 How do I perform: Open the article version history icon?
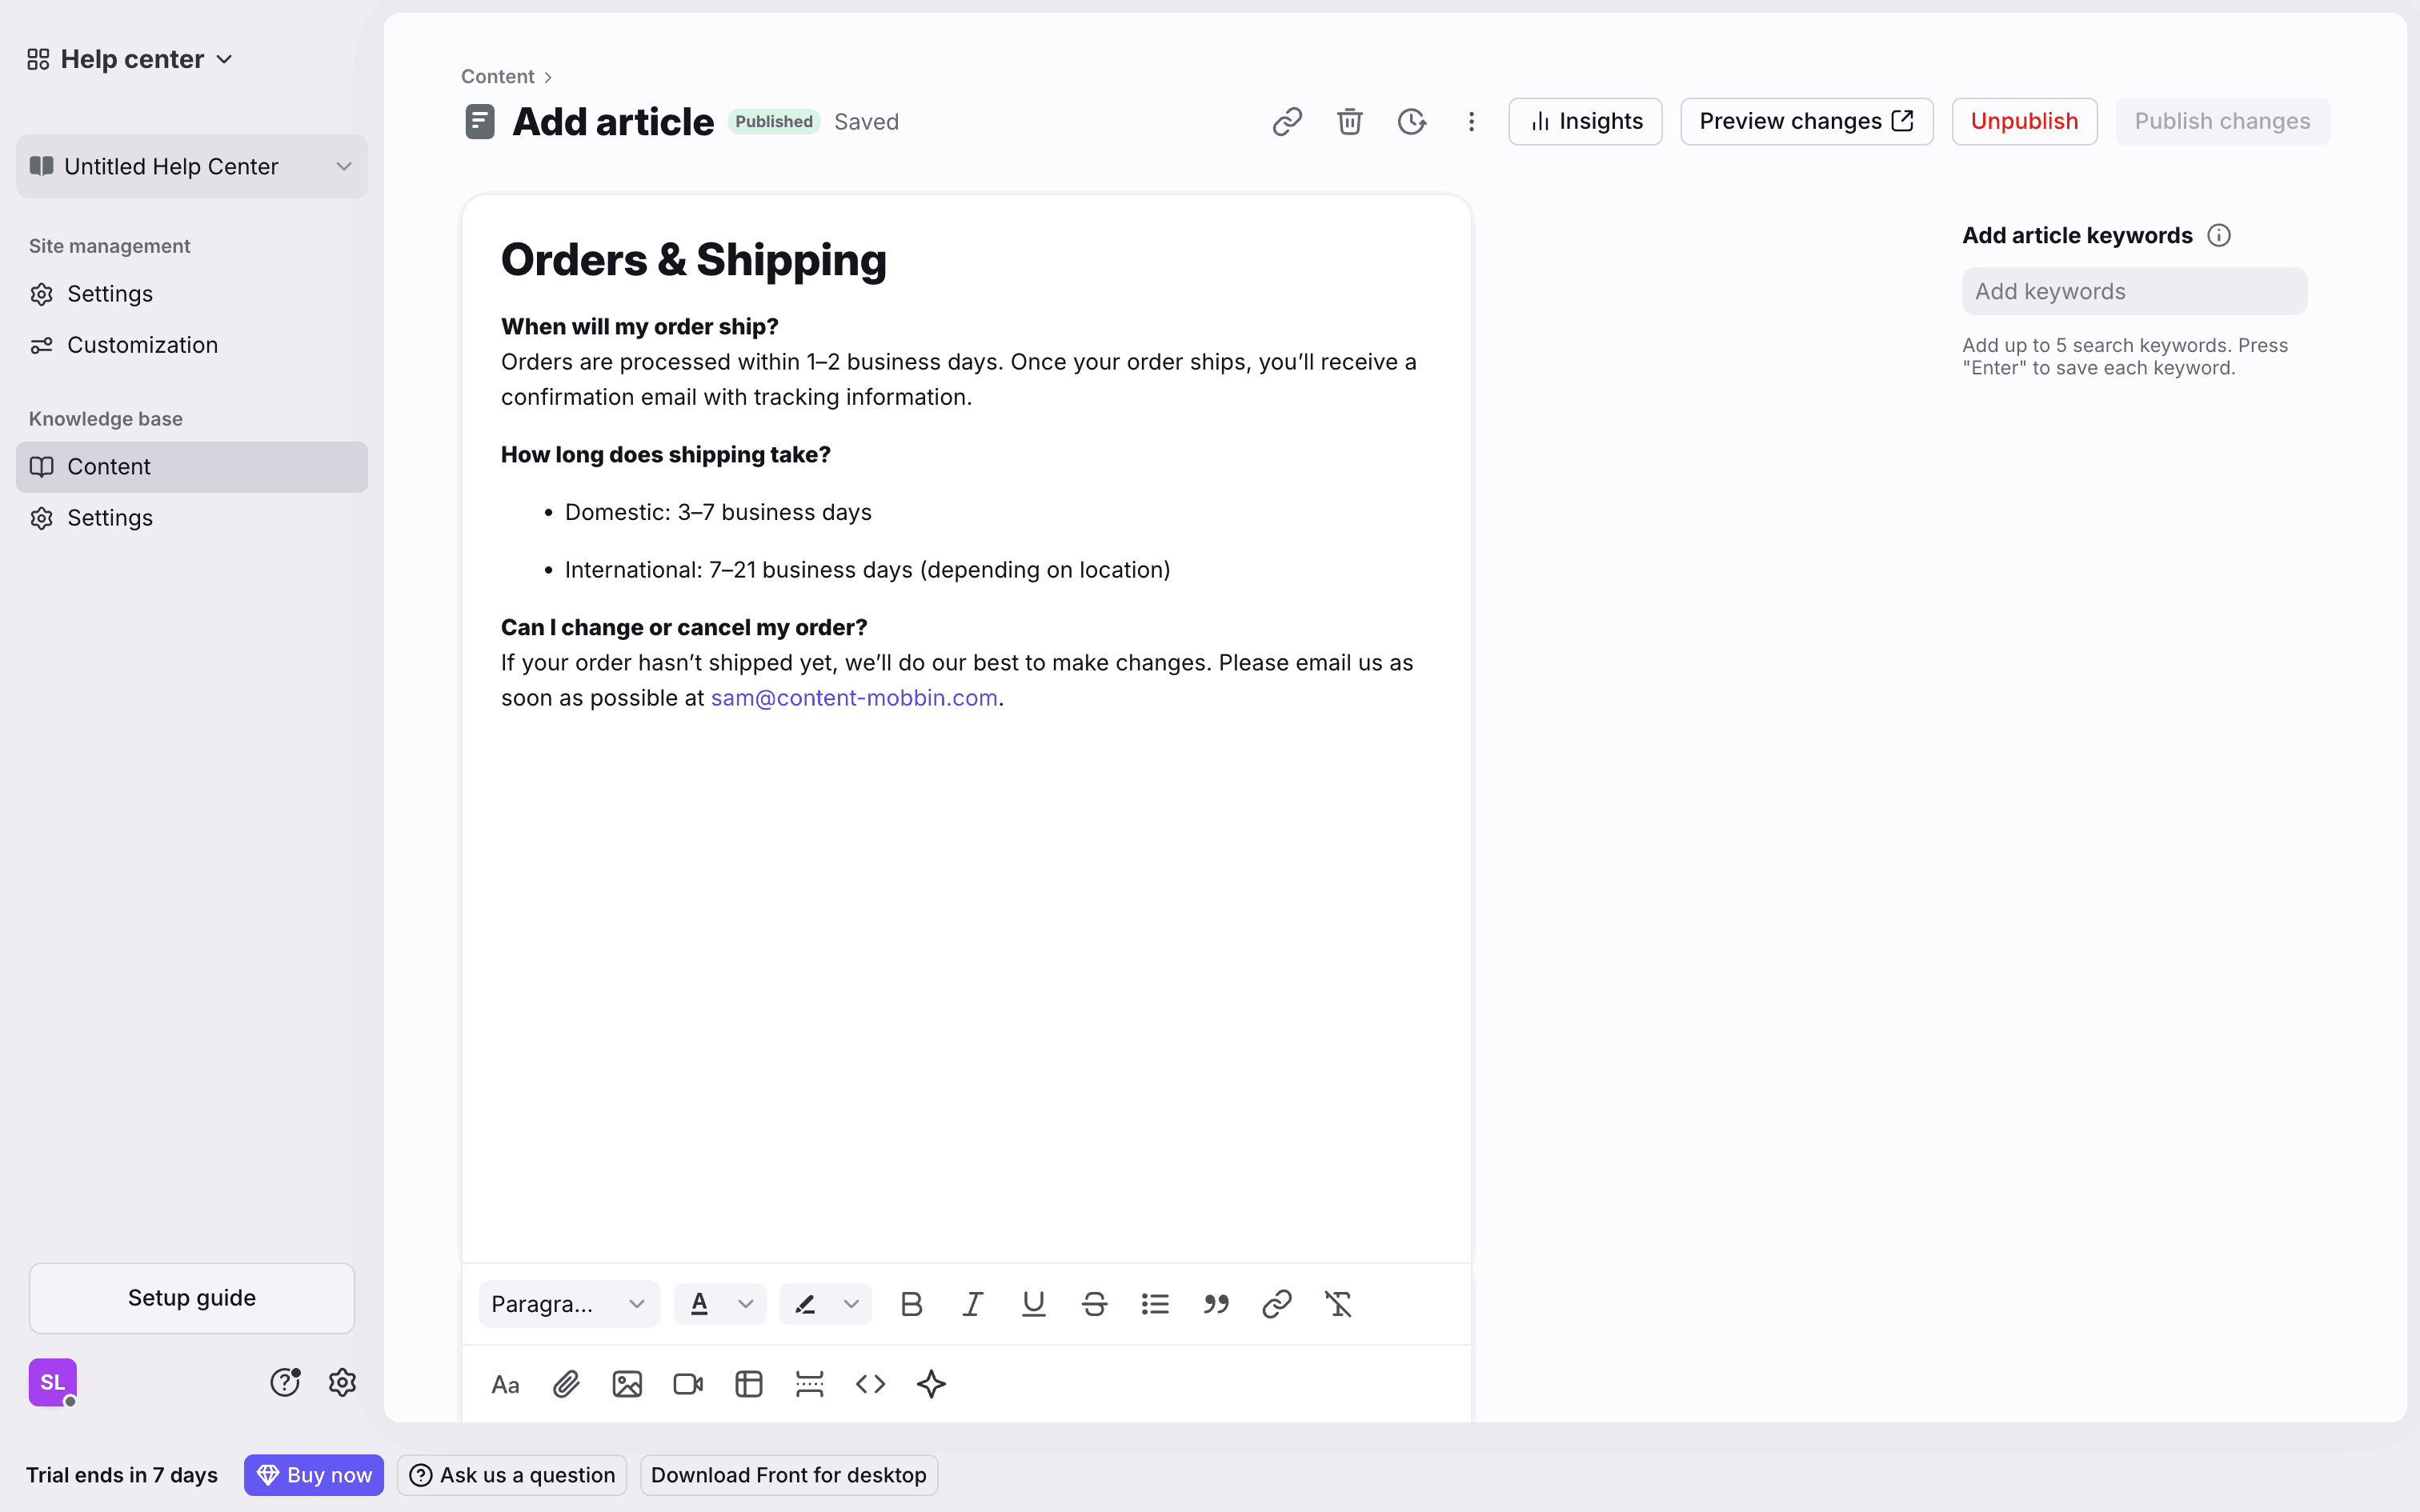1411,122
